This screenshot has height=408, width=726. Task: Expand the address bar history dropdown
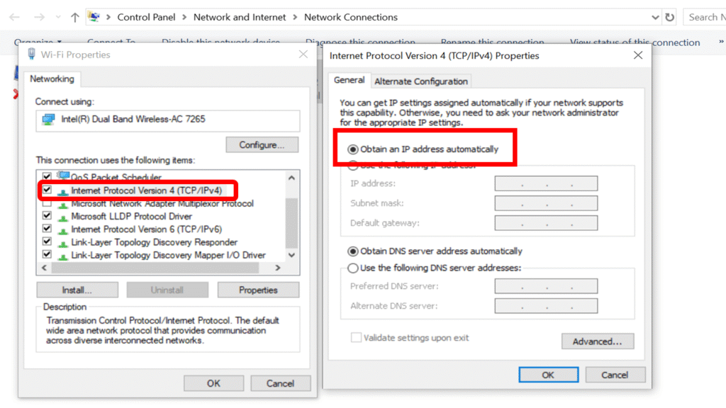tap(656, 17)
